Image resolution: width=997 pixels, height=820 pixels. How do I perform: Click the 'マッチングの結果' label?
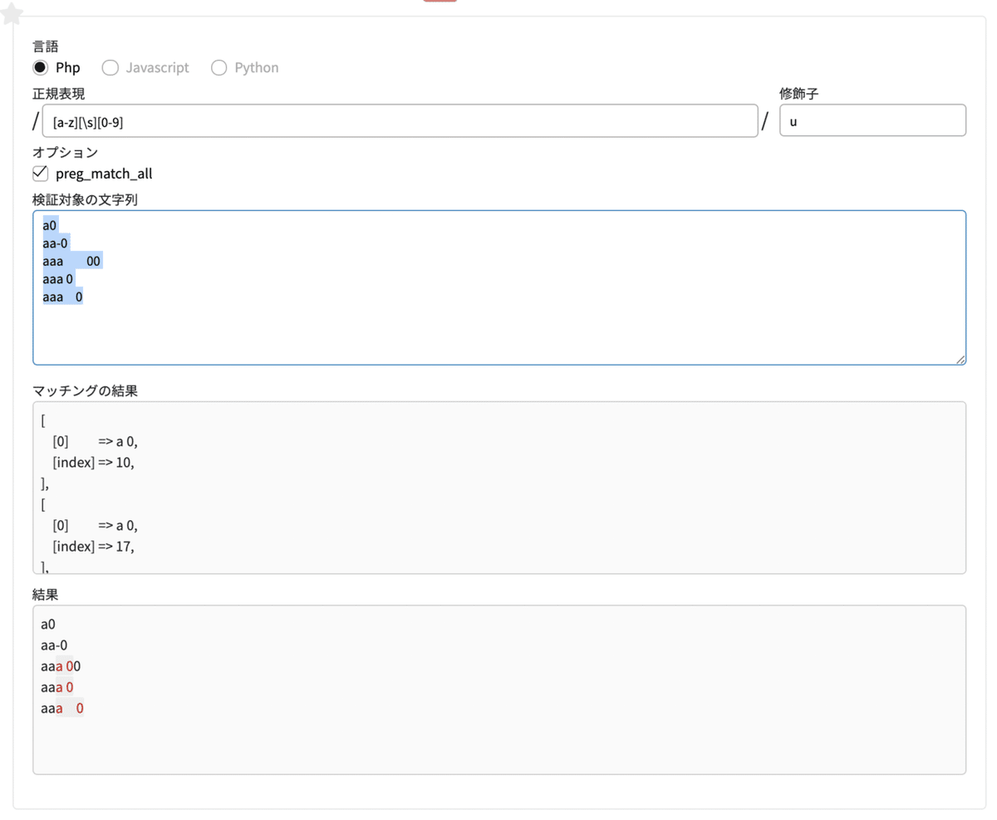85,390
